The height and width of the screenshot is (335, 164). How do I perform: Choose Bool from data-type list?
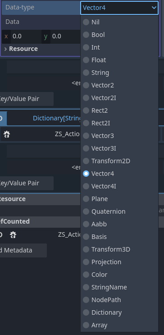119,35
